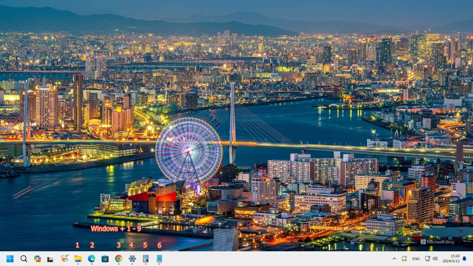
Task: Launch the Calculator app
Action: coord(145,259)
